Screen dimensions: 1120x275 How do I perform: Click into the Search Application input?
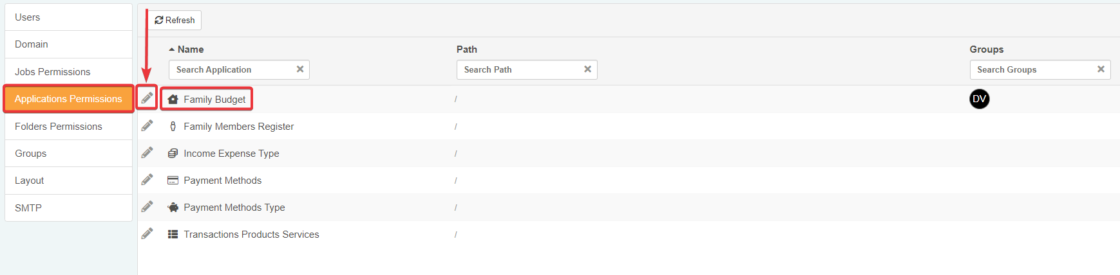(x=232, y=69)
